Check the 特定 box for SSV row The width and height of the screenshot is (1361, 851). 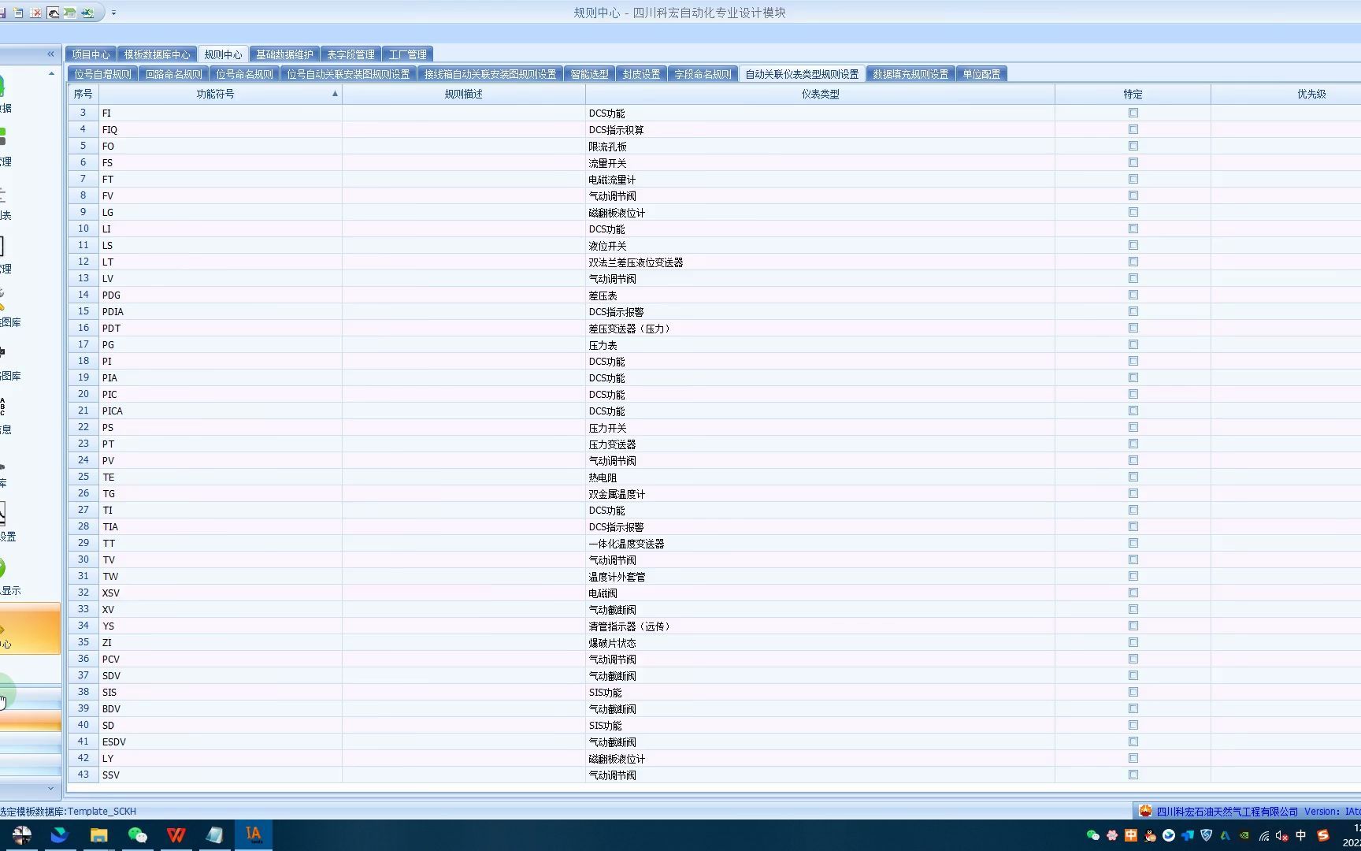[1133, 775]
